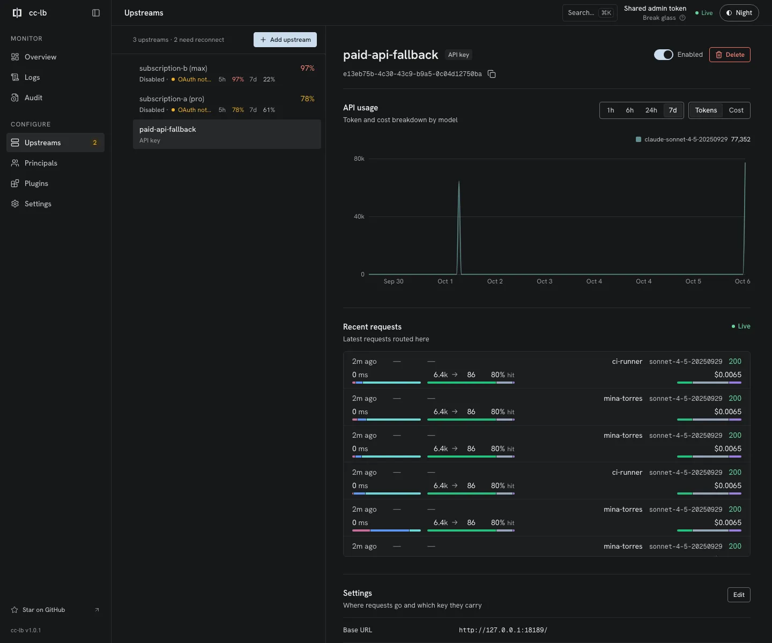Click the cc-lb v1.0.1 version text

pos(26,630)
